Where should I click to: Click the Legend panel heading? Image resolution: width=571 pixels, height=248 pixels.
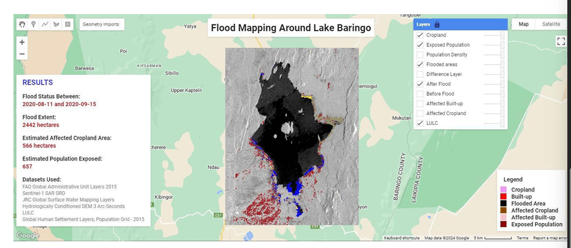(x=513, y=179)
